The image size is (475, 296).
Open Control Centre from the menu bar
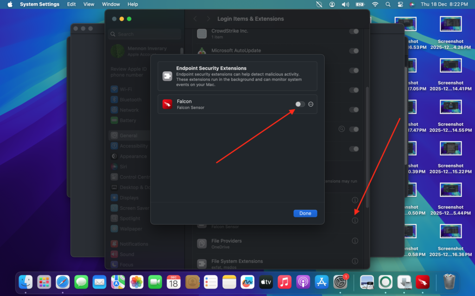pos(400,4)
